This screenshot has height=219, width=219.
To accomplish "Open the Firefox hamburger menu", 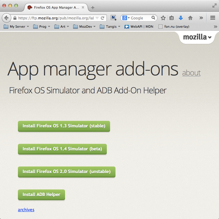I will coord(212,18).
